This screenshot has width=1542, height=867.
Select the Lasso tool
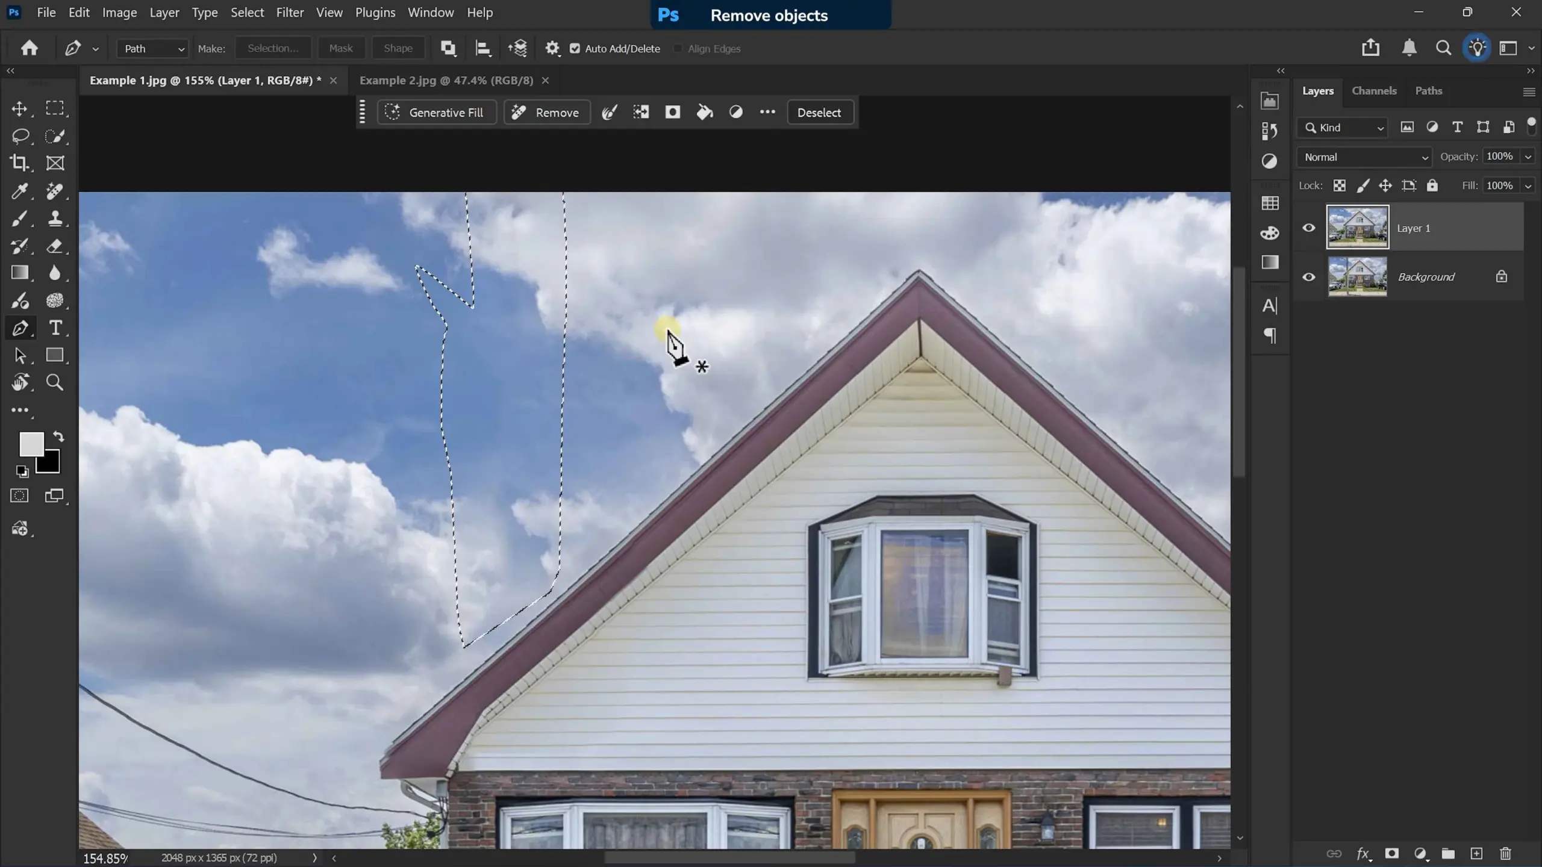20,136
